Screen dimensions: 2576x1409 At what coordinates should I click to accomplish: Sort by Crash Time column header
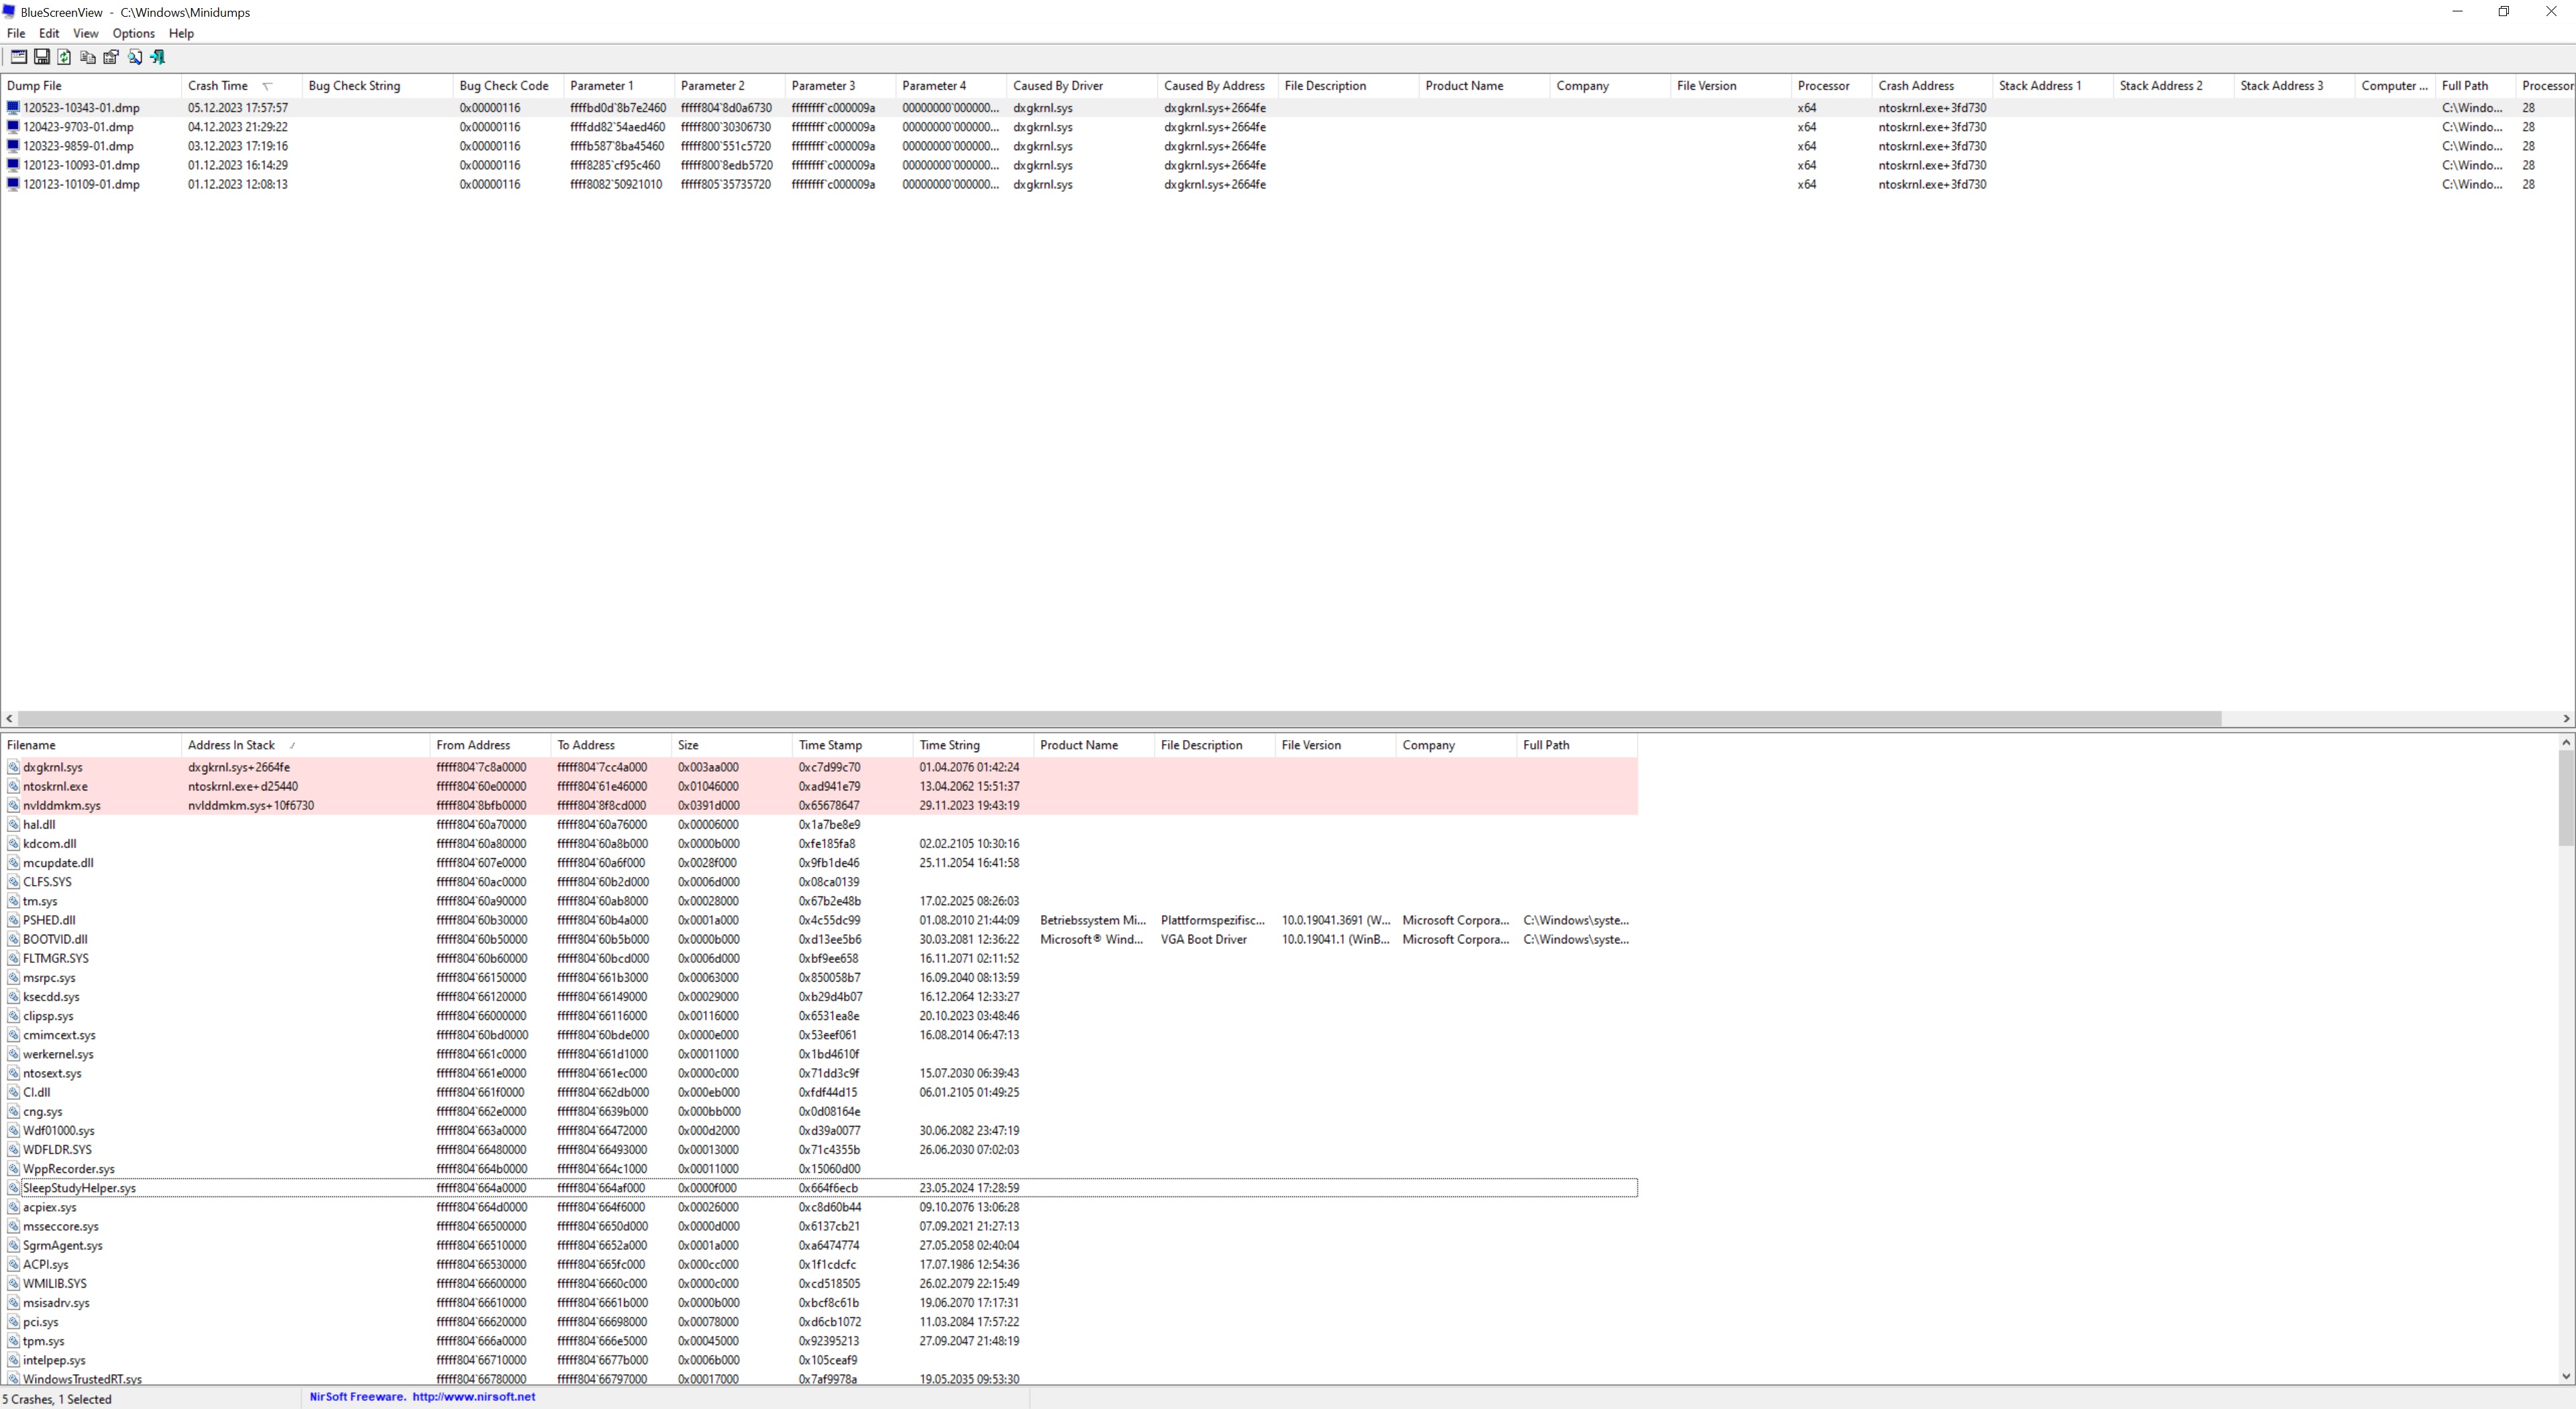[x=218, y=86]
